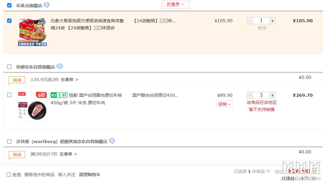The height and width of the screenshot is (183, 323).
Task: Click 清理购物车 link
Action: (89, 175)
